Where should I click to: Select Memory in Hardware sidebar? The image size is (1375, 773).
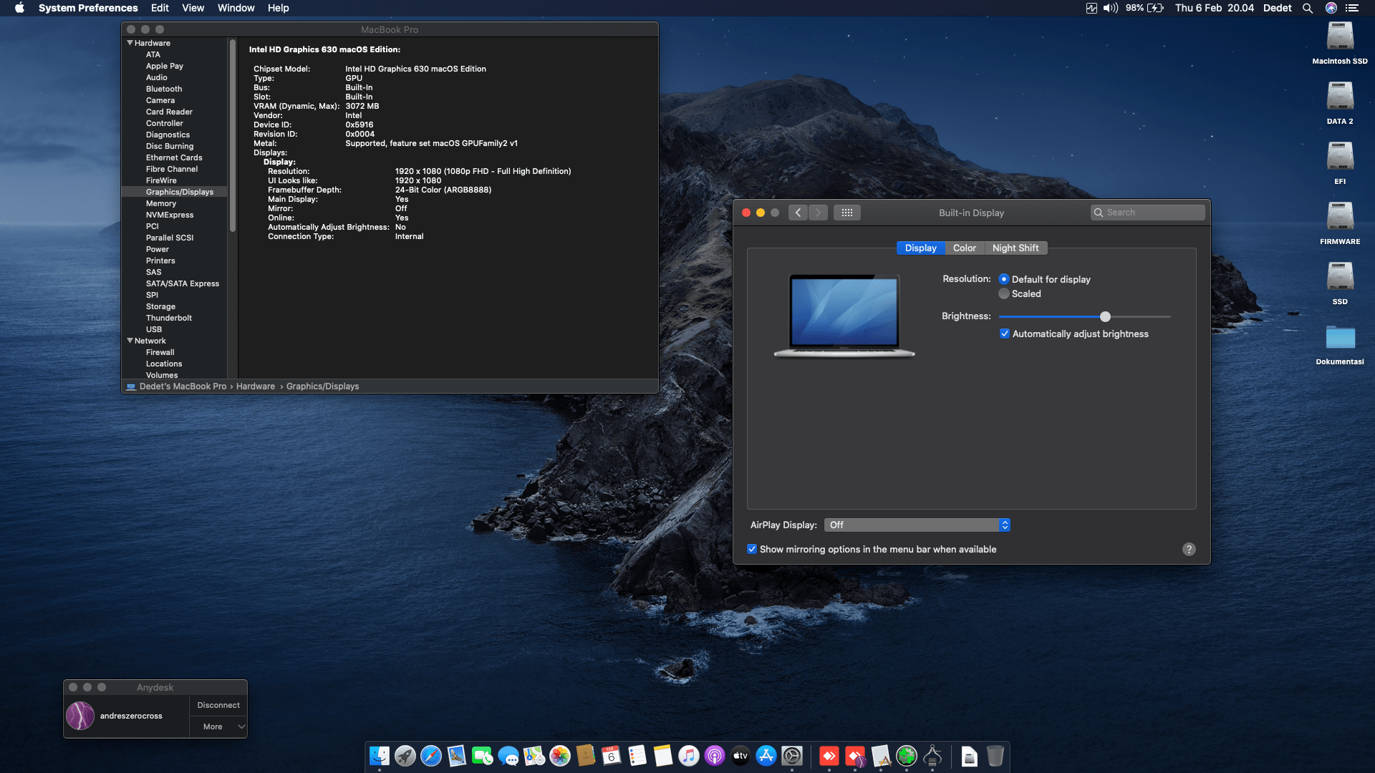point(161,203)
